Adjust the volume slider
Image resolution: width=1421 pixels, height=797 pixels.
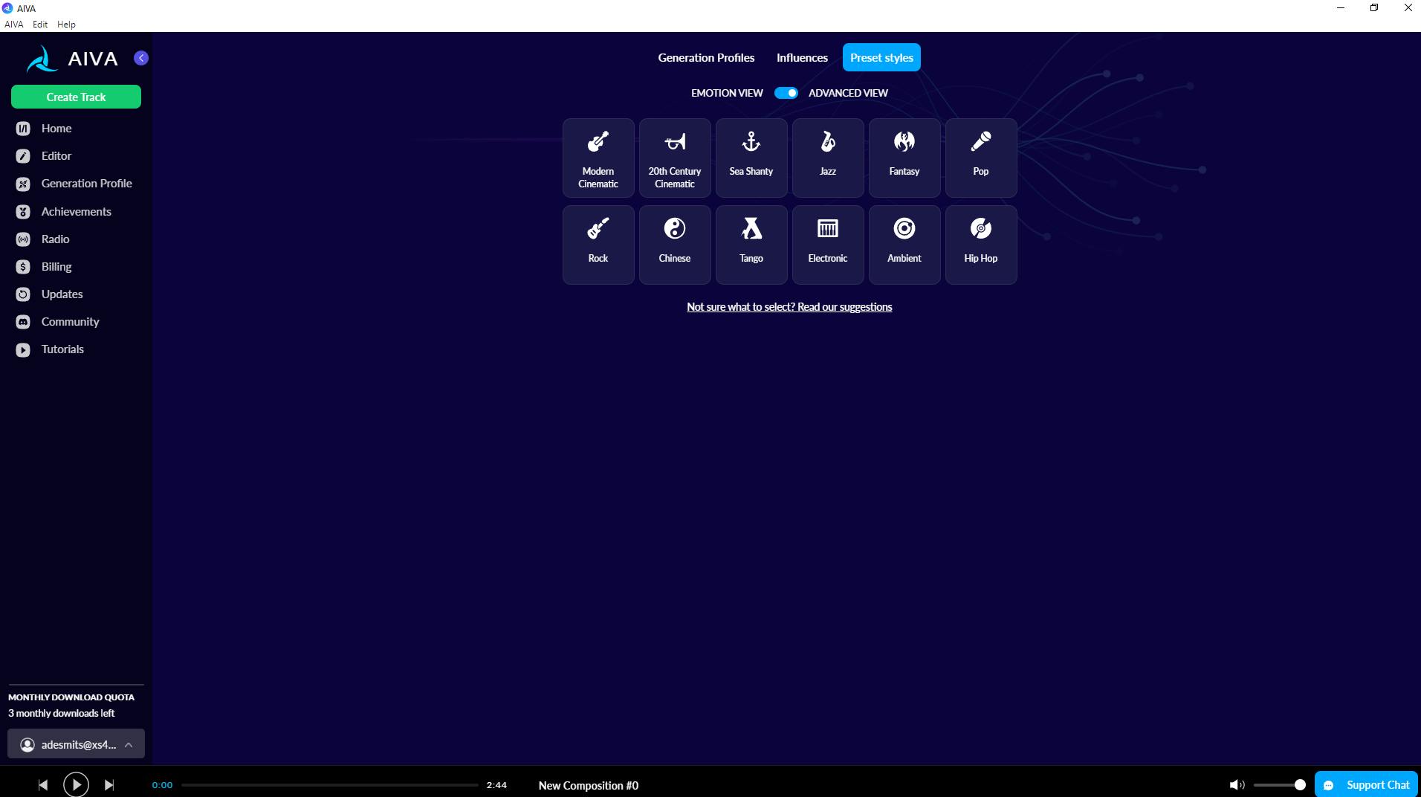coord(1278,785)
